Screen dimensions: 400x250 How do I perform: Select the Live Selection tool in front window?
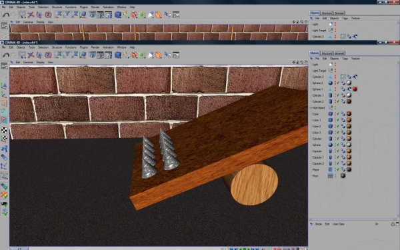[x=23, y=55]
